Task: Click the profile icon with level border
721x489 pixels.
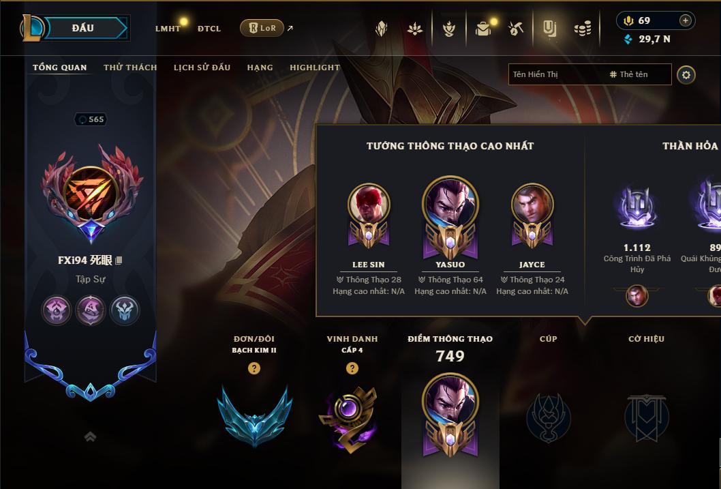Action: click(91, 193)
